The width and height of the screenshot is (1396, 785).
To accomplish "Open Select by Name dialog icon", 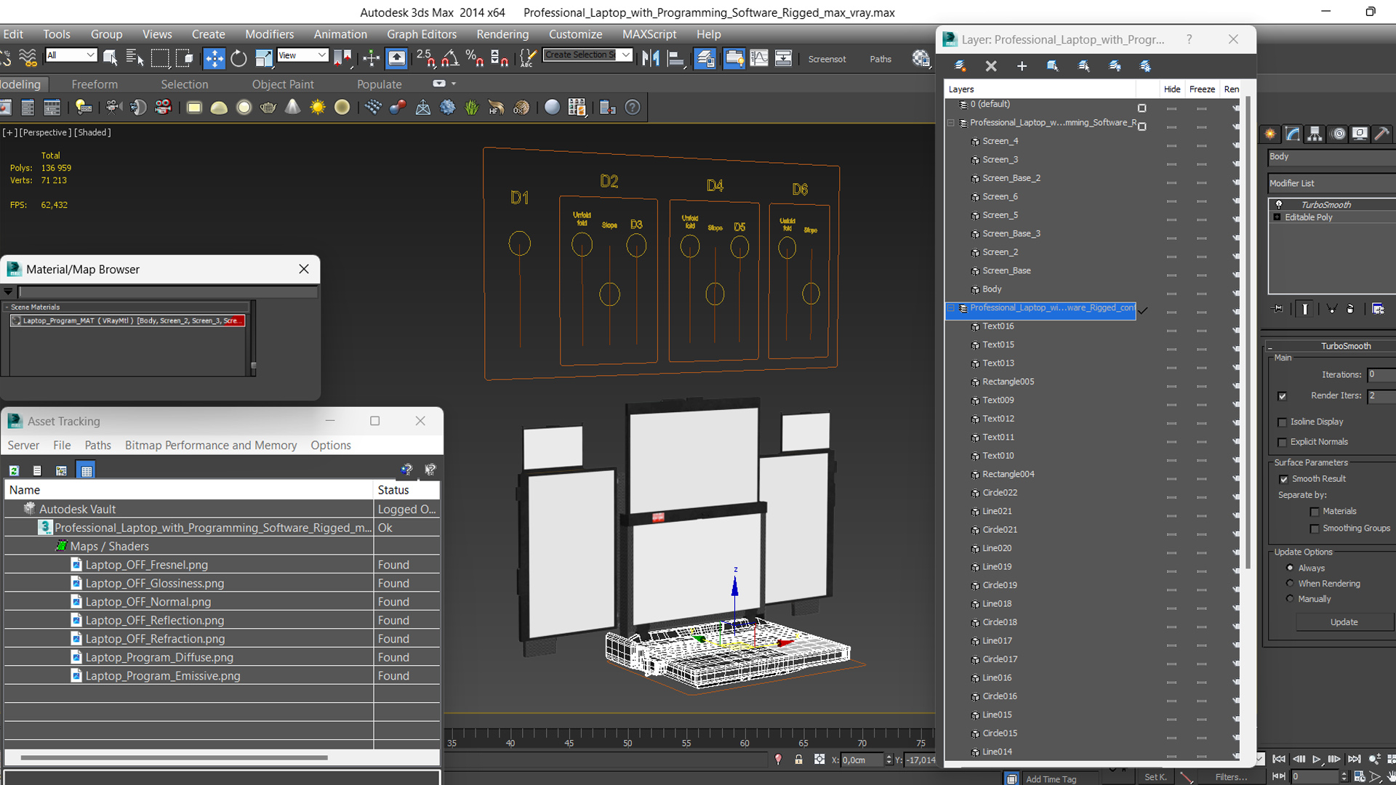I will click(135, 58).
